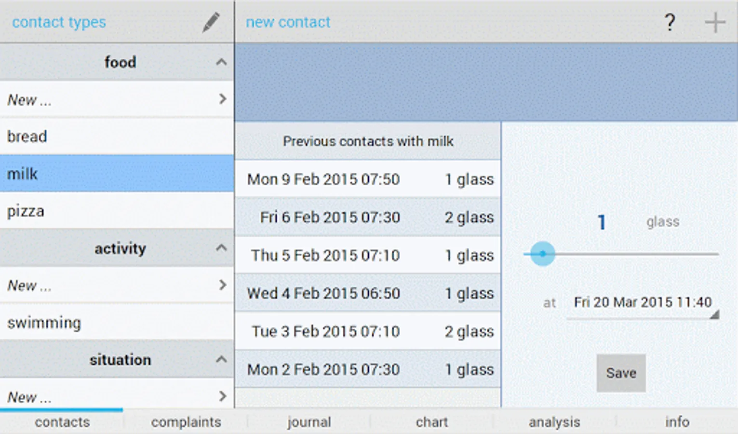Screen dimensions: 738x434
Task: Open the date time dropdown Fri 20 Mar 2015
Action: tap(643, 303)
